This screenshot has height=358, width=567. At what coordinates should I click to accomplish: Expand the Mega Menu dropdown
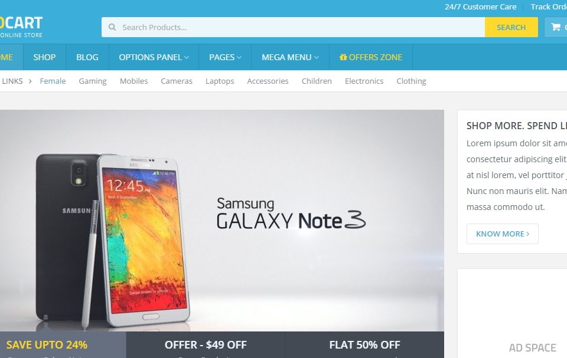point(290,57)
